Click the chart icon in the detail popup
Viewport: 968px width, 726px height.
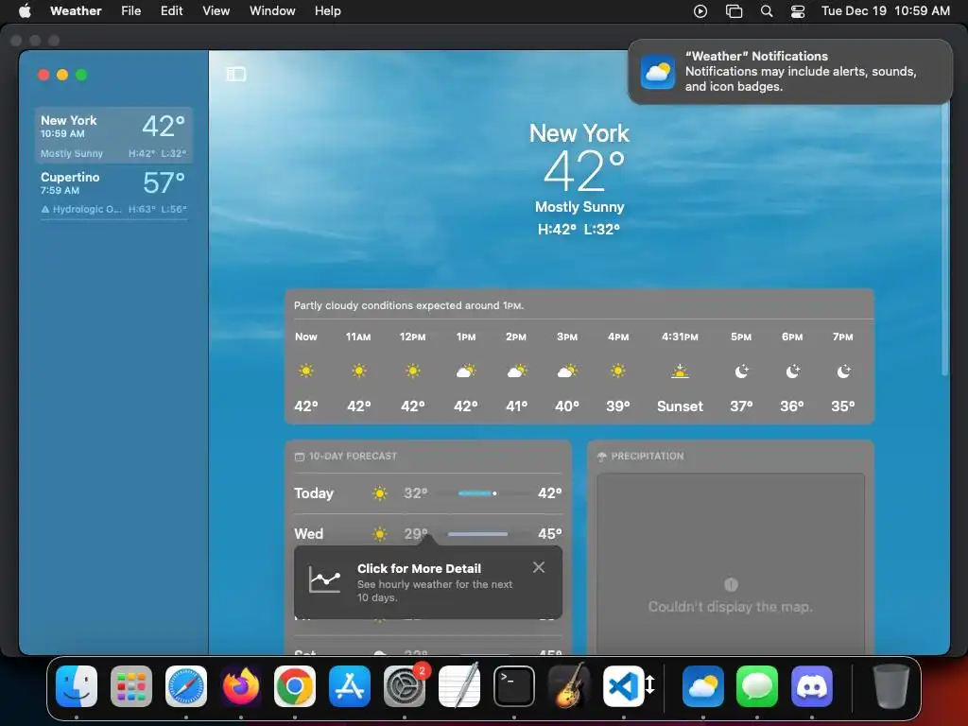click(x=325, y=579)
